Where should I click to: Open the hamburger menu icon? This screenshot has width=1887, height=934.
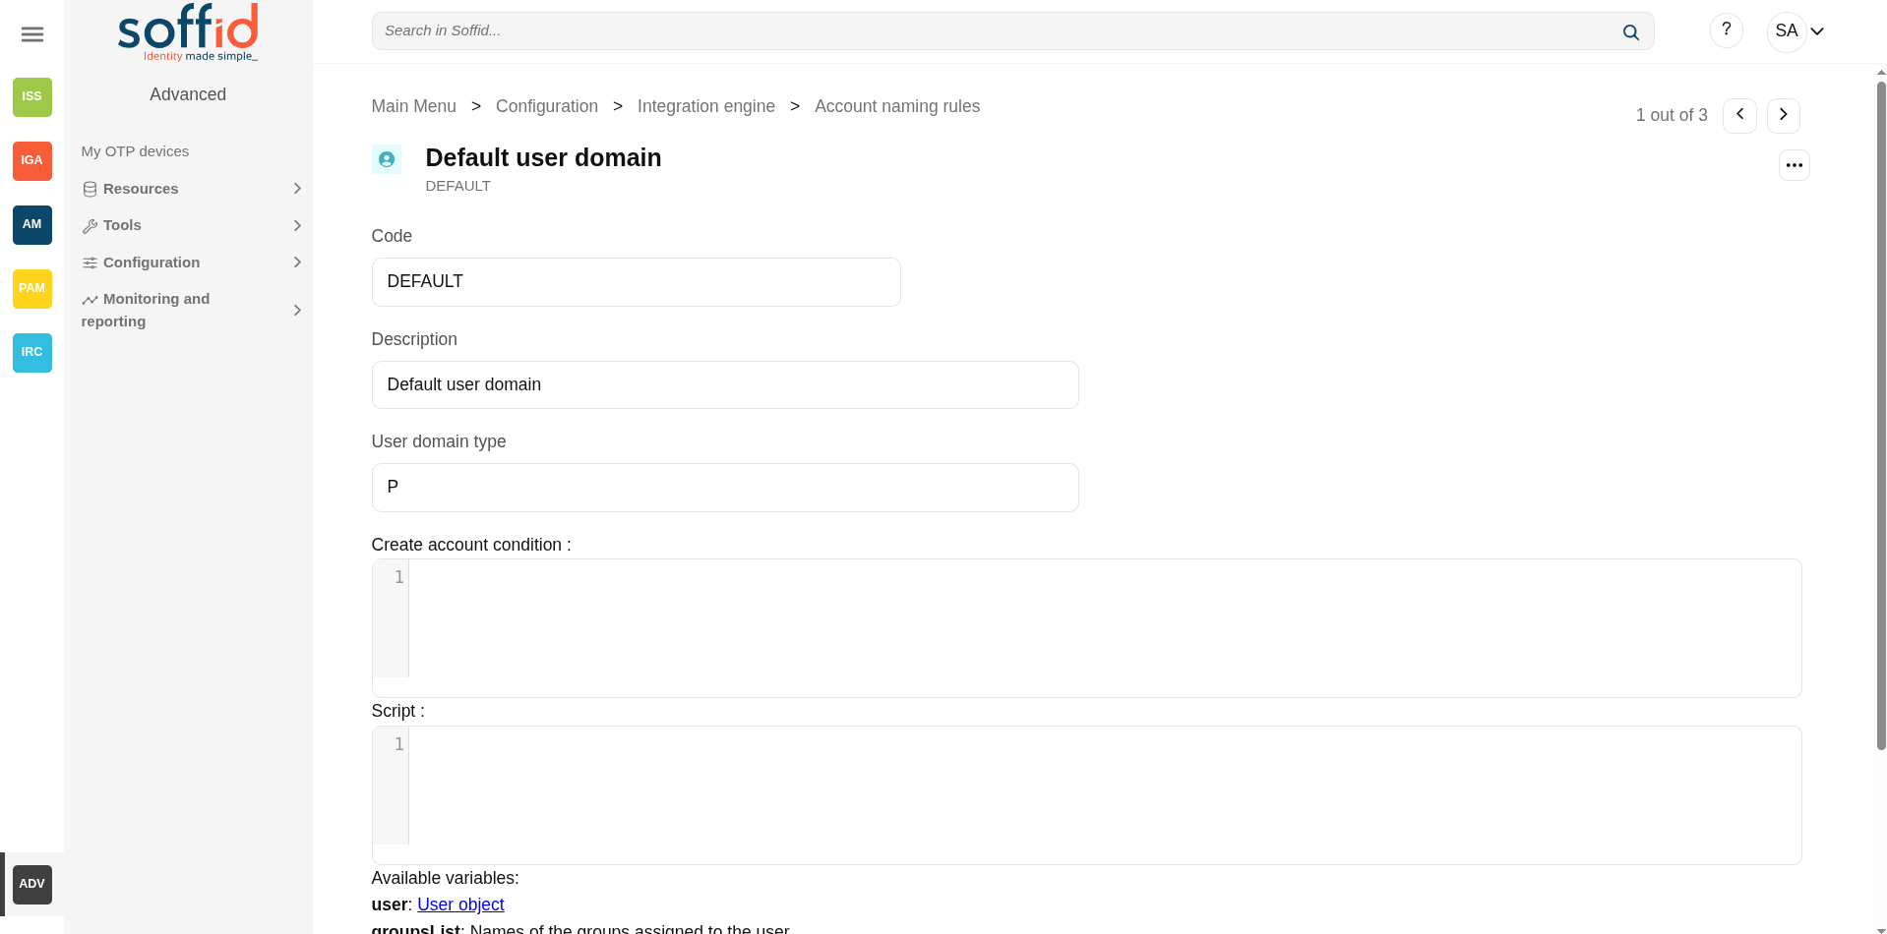point(32,34)
